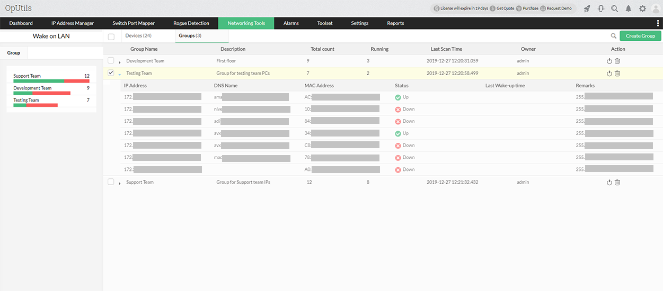Image resolution: width=663 pixels, height=291 pixels.
Task: Check the Development Team row checkbox
Action: [111, 60]
